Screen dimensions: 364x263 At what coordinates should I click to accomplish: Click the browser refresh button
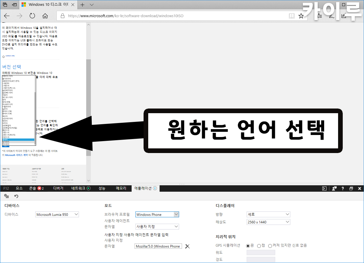pyautogui.click(x=32, y=16)
